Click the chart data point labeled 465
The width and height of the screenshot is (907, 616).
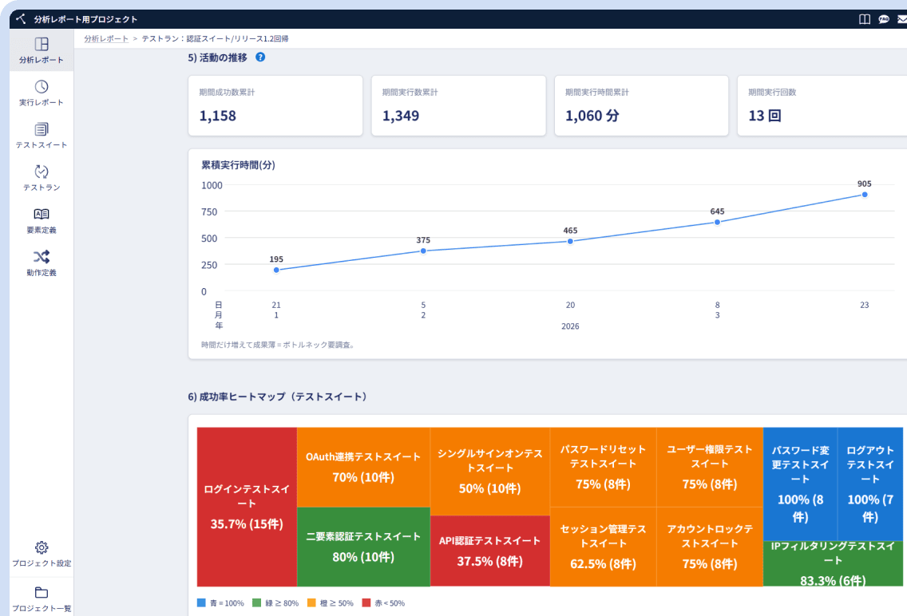(570, 242)
